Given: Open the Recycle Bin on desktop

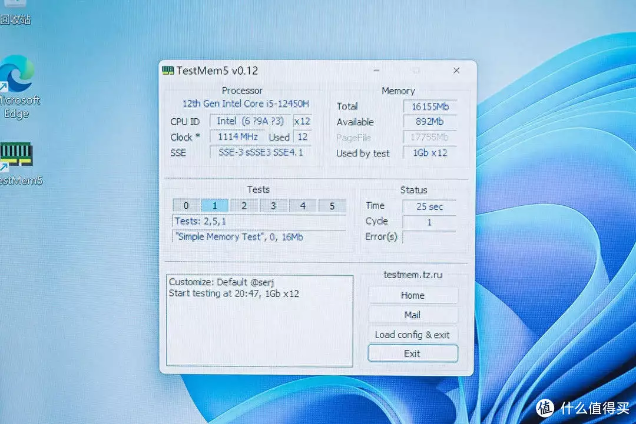Looking at the screenshot, I should 15,13.
